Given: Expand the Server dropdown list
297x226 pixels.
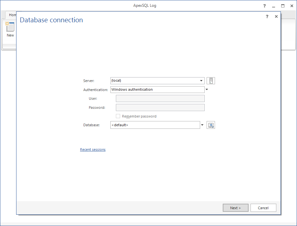Looking at the screenshot, I should pos(201,81).
